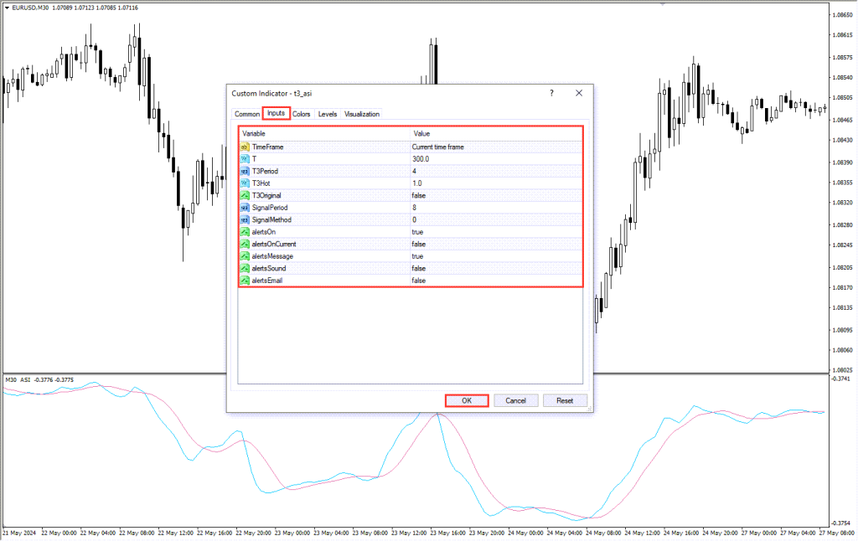Click the 1.08505 price axis label

[x=842, y=97]
